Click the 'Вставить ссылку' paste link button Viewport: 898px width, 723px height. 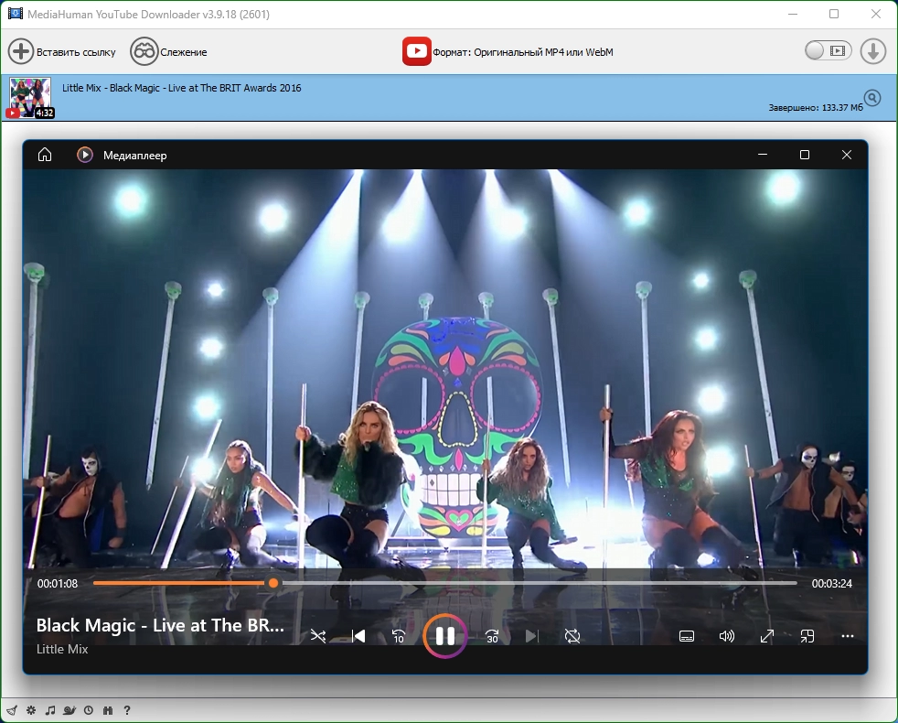(60, 51)
